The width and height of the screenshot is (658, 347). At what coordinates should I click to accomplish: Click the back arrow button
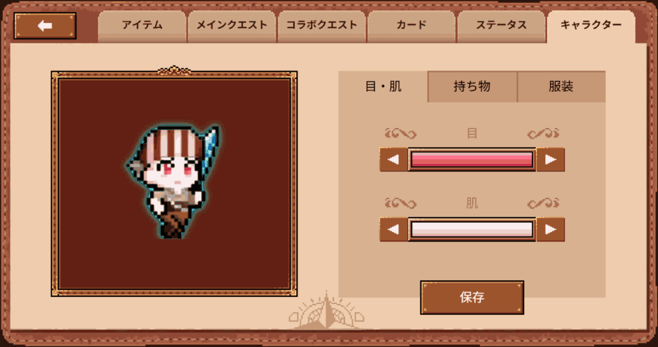[45, 26]
